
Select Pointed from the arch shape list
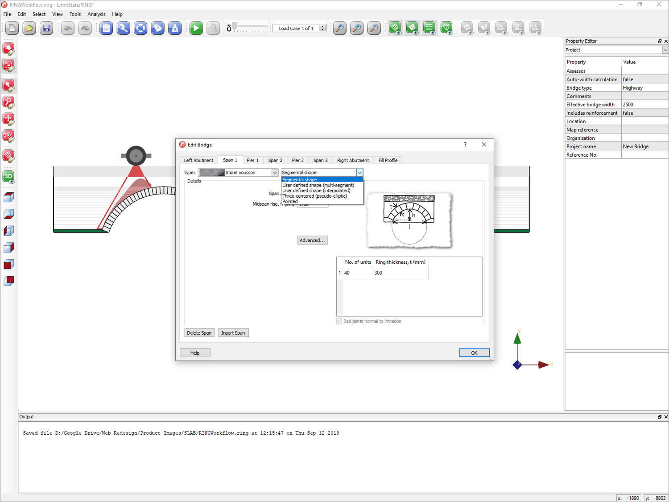(x=290, y=201)
